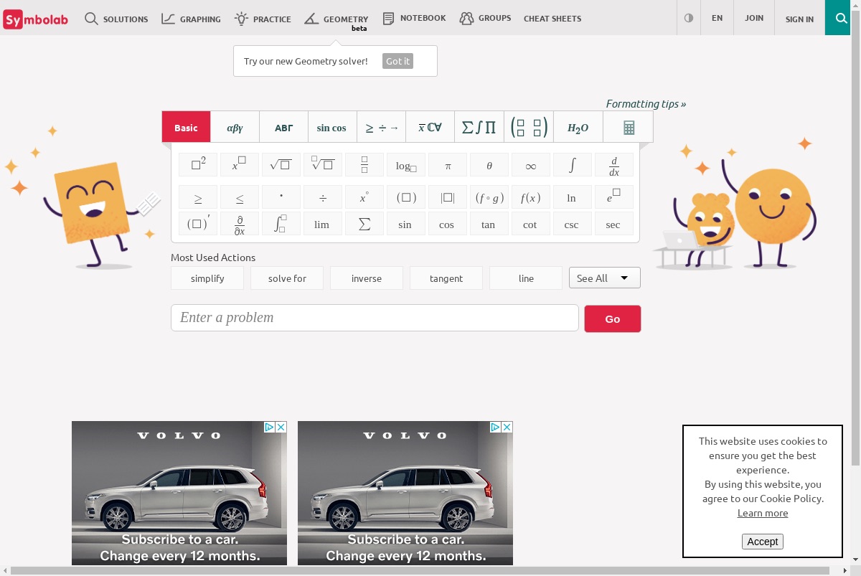Switch to the Basic keypad tab
The width and height of the screenshot is (861, 576).
click(x=186, y=127)
